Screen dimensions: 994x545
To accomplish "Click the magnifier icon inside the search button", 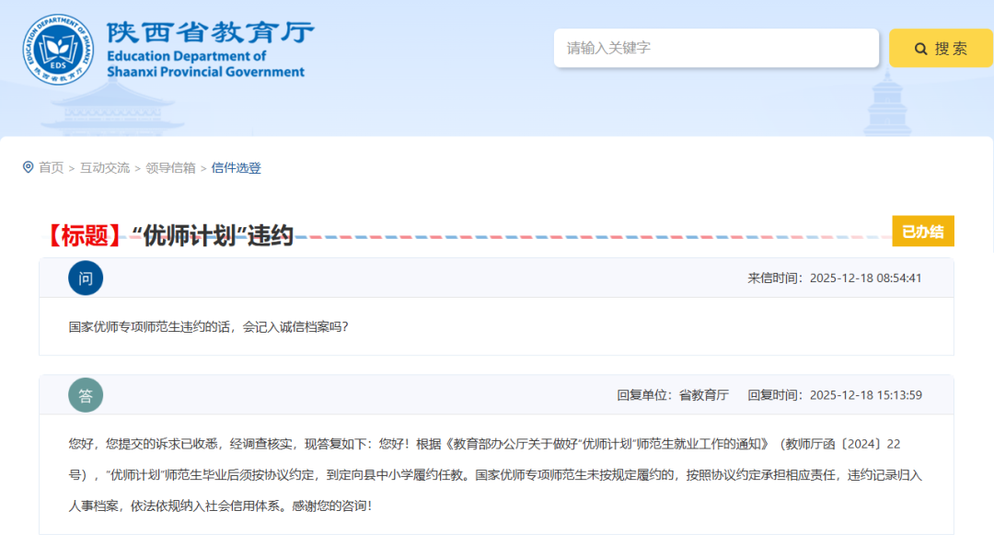I will (x=920, y=48).
